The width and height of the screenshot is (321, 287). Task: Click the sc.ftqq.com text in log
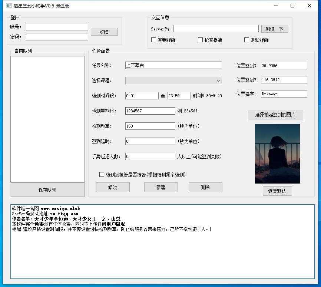click(64, 214)
